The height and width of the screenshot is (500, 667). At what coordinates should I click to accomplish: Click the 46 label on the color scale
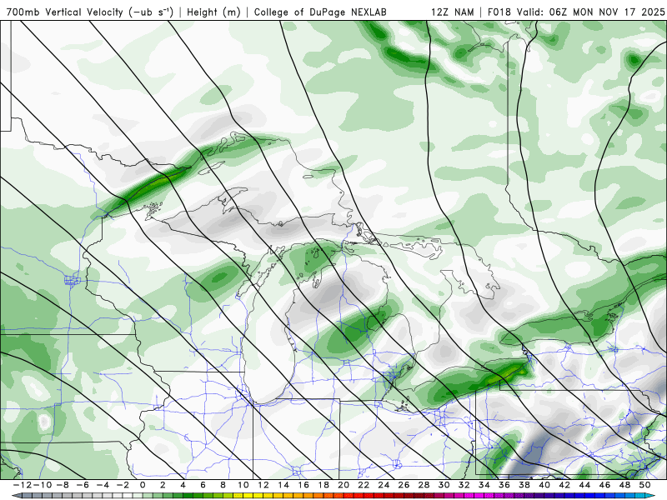[x=604, y=485]
